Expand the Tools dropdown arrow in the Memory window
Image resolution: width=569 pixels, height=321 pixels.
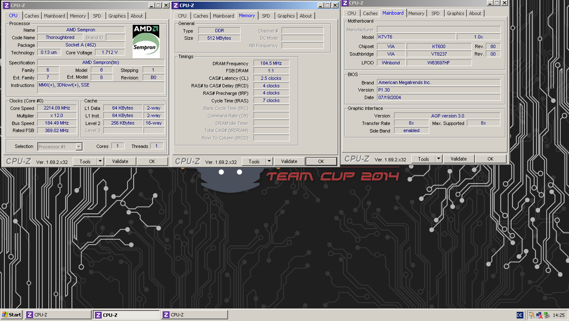coord(269,161)
